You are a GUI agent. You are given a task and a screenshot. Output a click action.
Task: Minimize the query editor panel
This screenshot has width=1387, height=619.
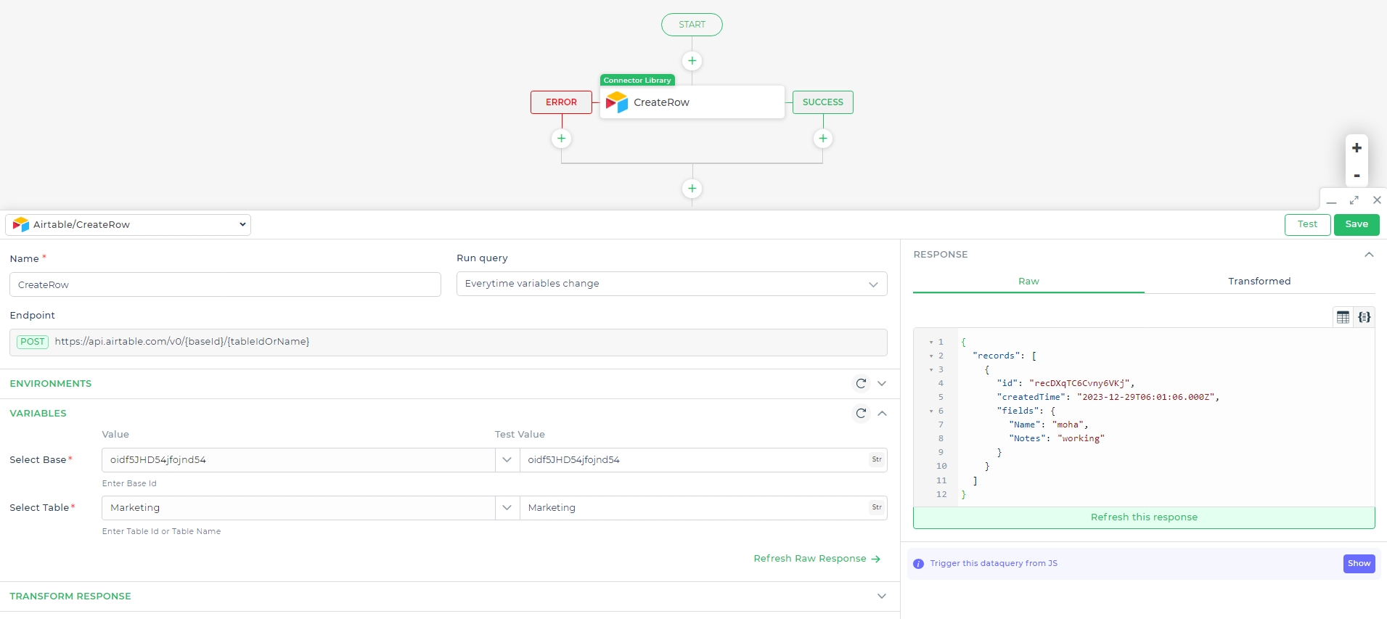(x=1331, y=200)
